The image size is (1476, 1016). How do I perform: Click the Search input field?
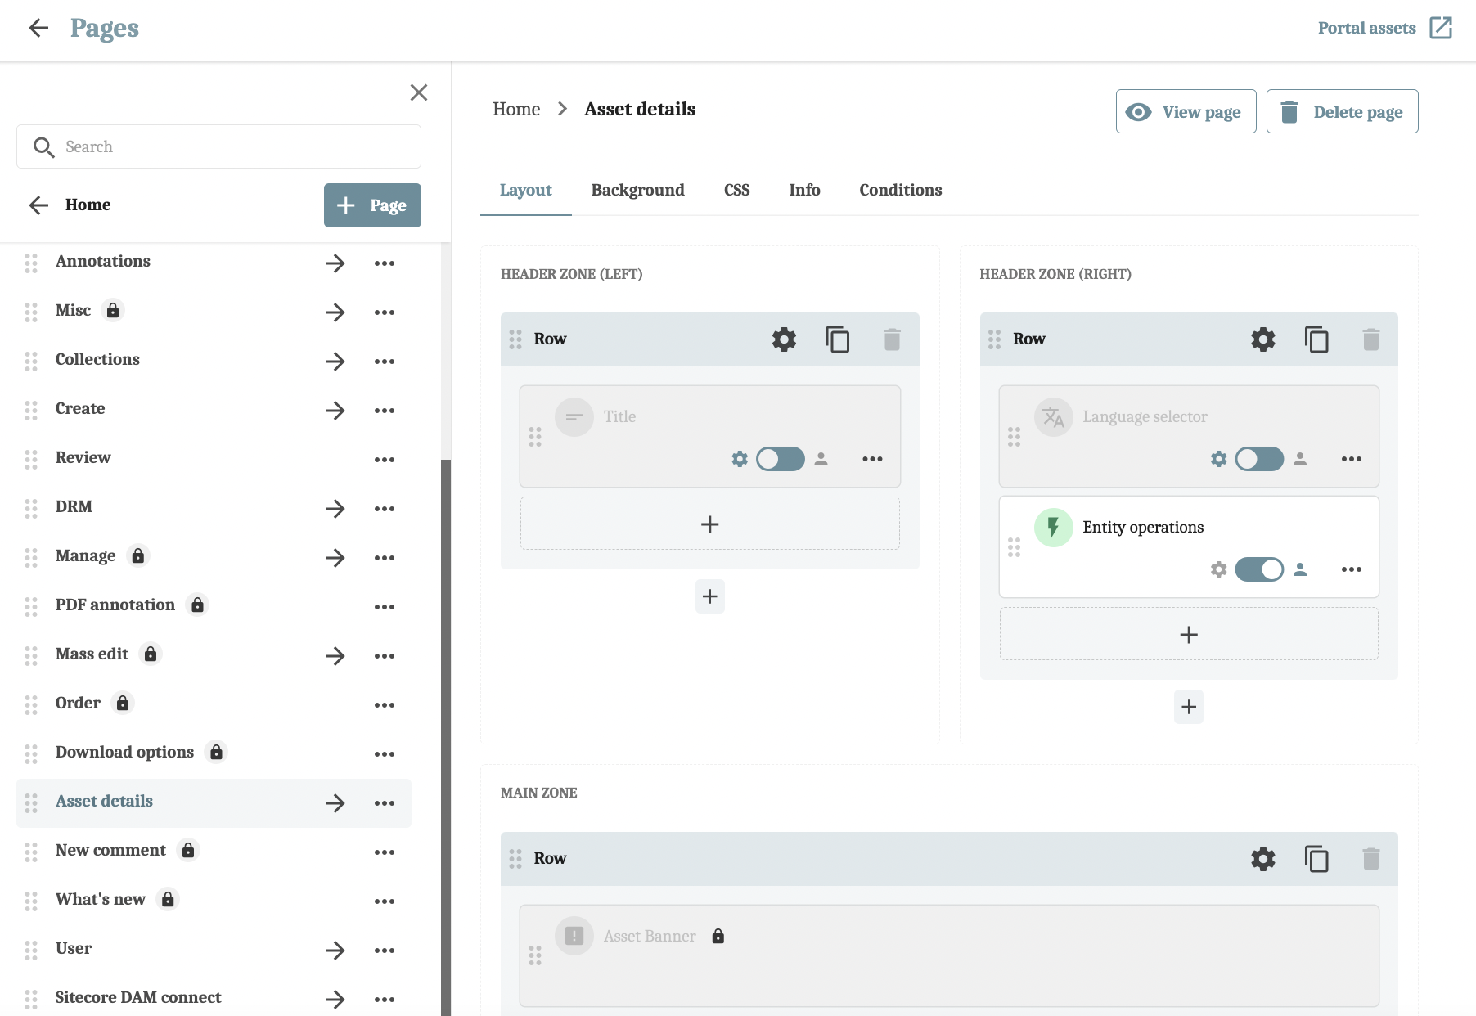[x=218, y=146]
